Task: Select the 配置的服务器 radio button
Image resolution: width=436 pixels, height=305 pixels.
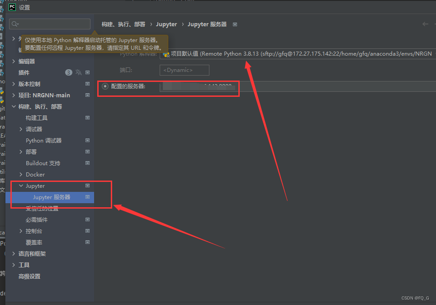Action: point(105,86)
